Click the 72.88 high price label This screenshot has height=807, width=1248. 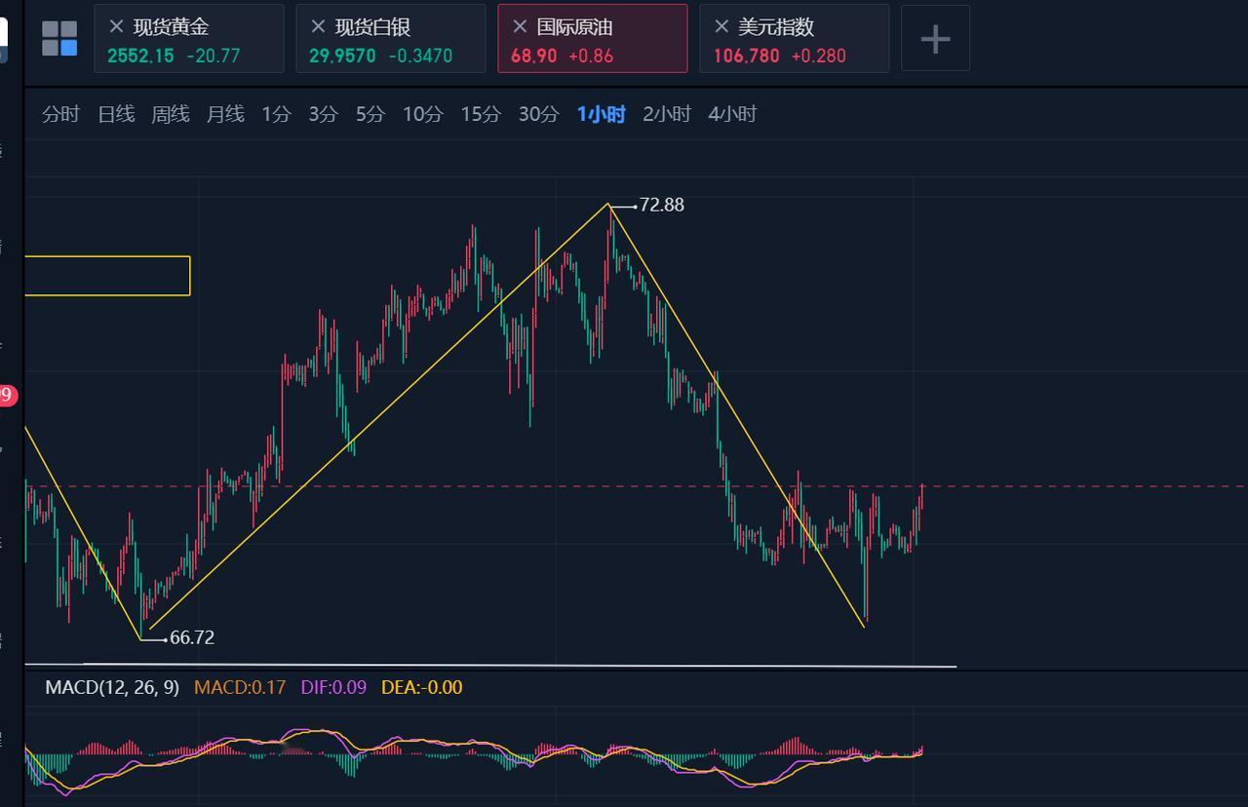(x=662, y=205)
